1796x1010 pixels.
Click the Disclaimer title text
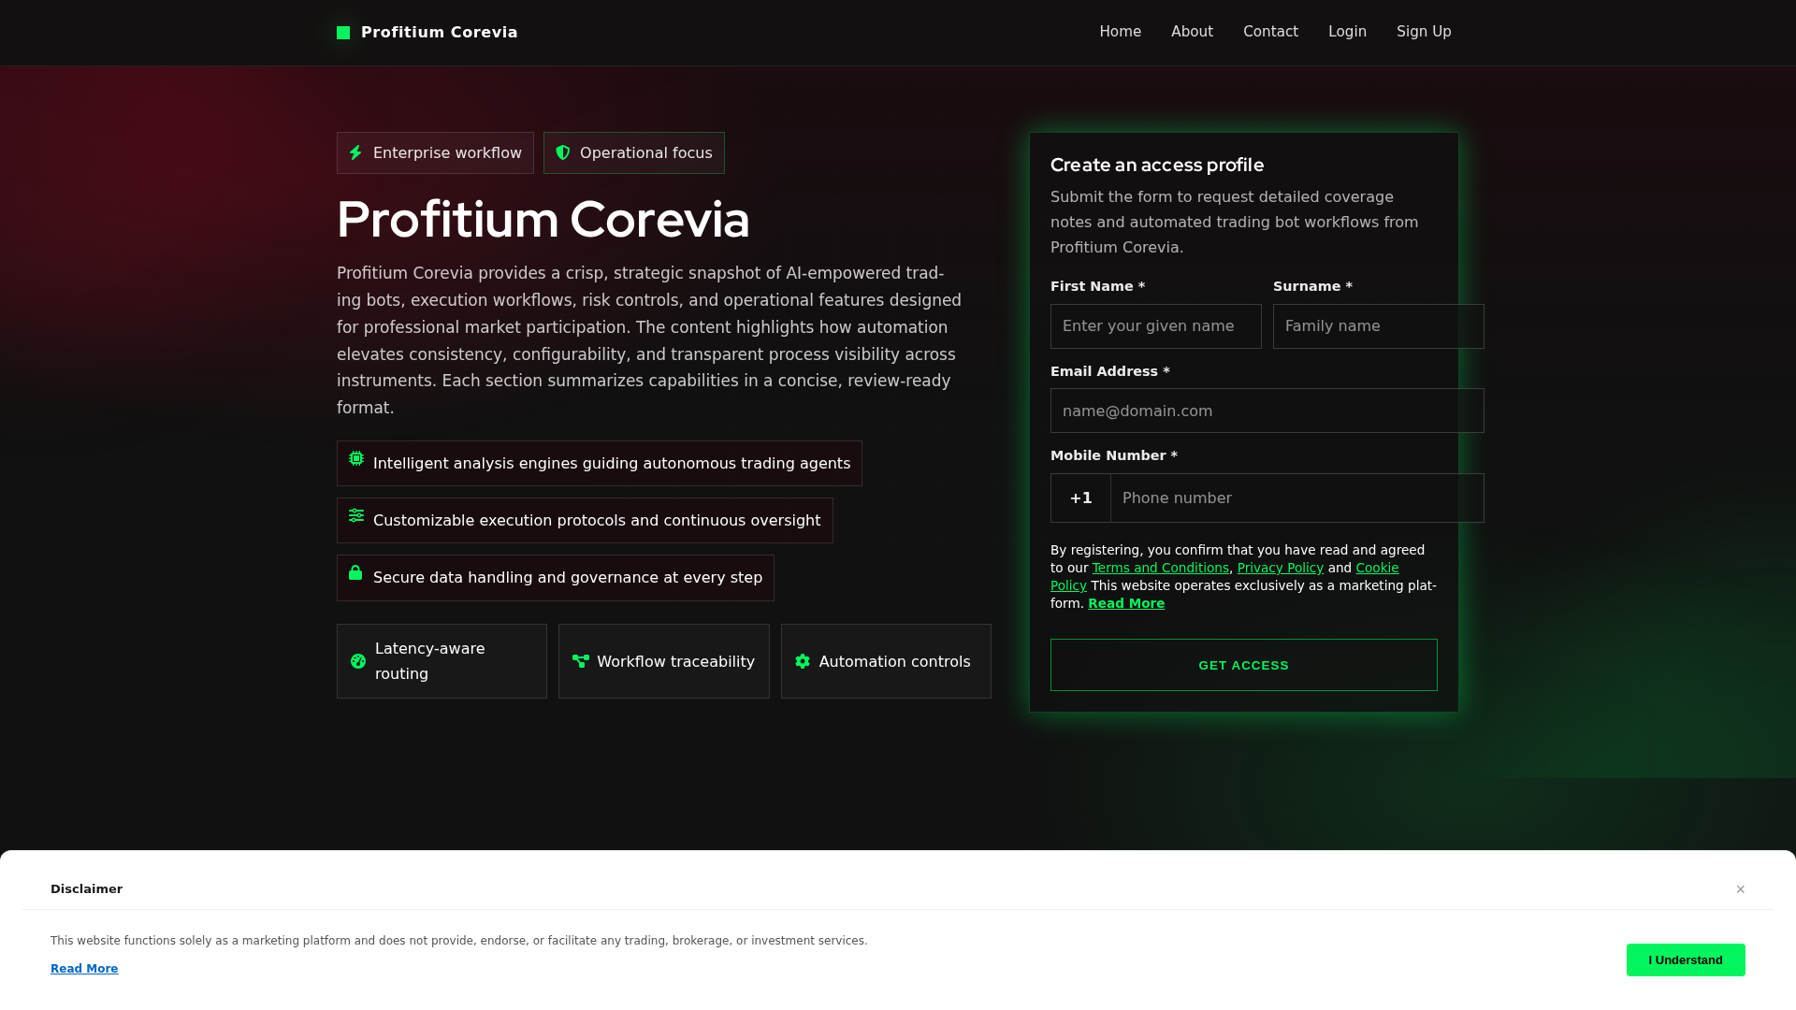pos(87,889)
